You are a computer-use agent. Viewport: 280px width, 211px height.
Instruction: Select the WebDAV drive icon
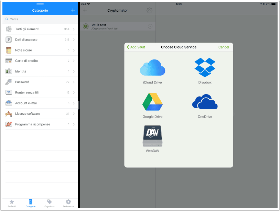pyautogui.click(x=152, y=136)
